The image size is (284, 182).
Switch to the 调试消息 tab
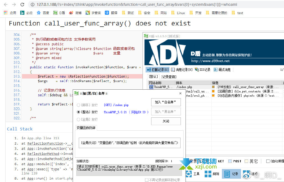pos(222,70)
